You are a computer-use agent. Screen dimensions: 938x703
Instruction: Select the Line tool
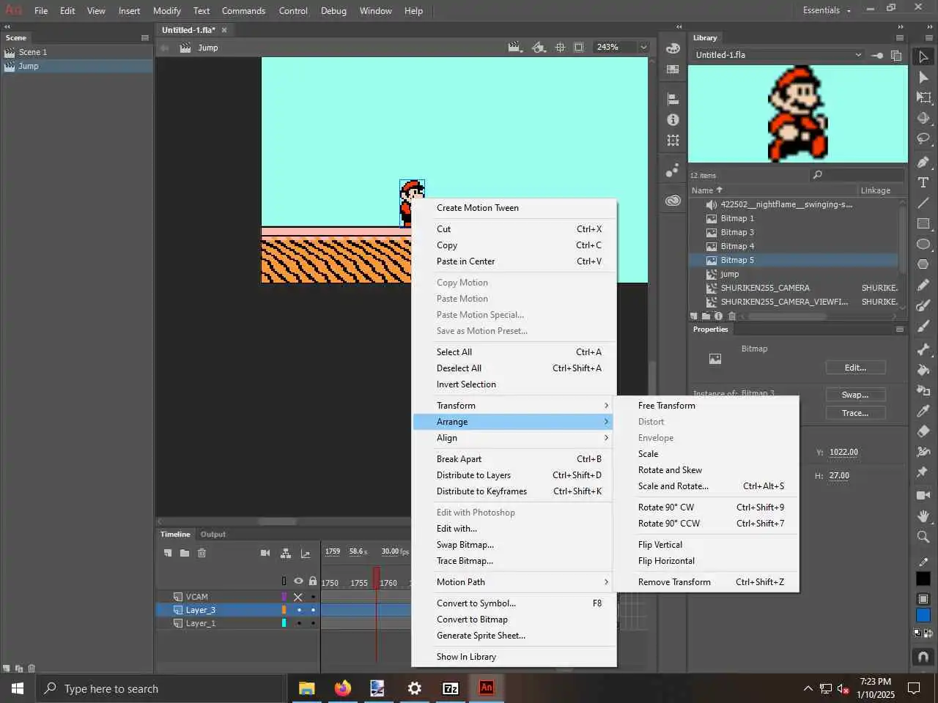click(x=923, y=203)
